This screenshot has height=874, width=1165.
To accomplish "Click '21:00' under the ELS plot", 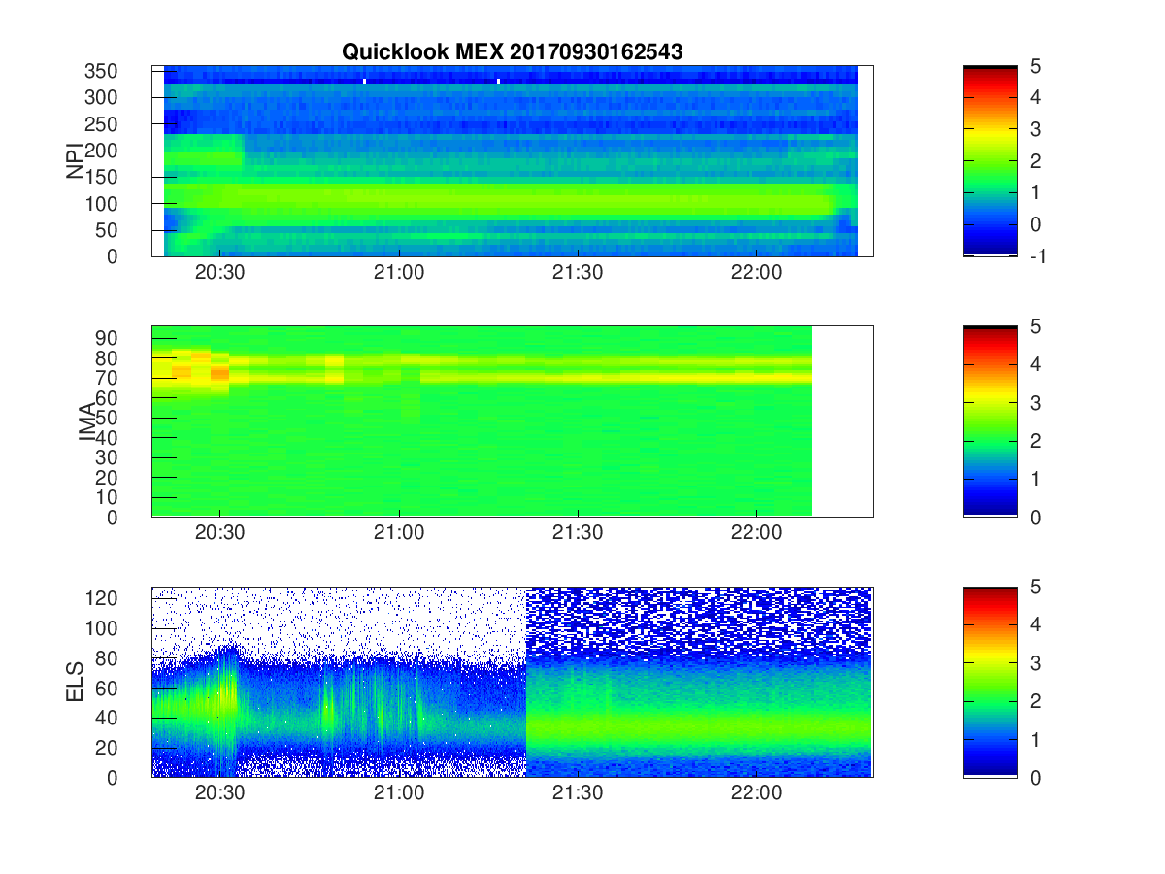I will pyautogui.click(x=399, y=793).
